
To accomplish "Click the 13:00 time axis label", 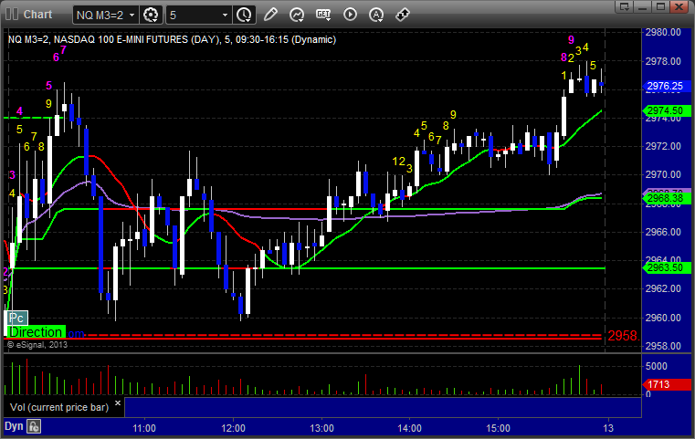I will click(321, 428).
